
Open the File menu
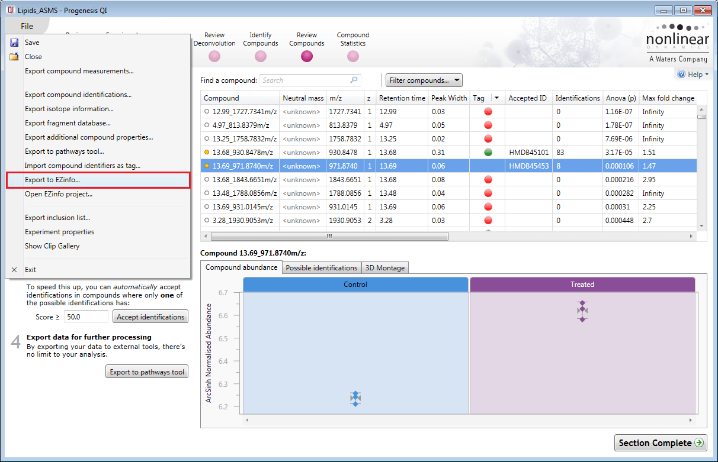(x=27, y=26)
